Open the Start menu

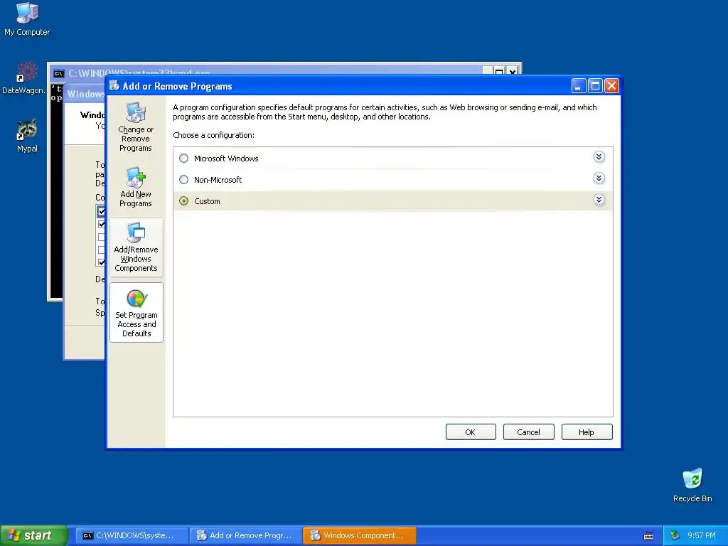(x=33, y=535)
